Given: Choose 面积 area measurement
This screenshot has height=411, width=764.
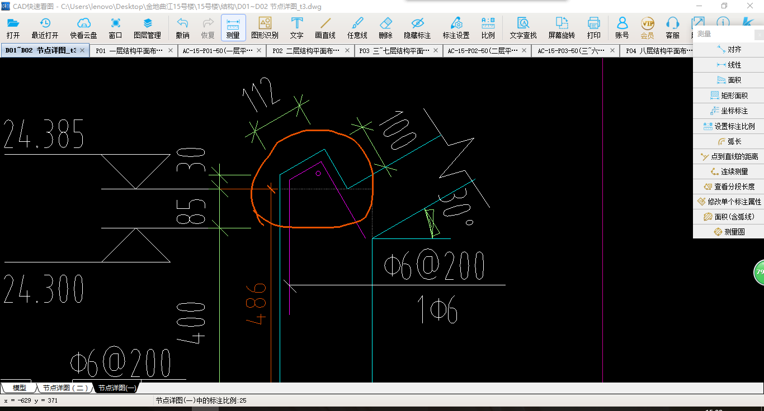Looking at the screenshot, I should 728,80.
